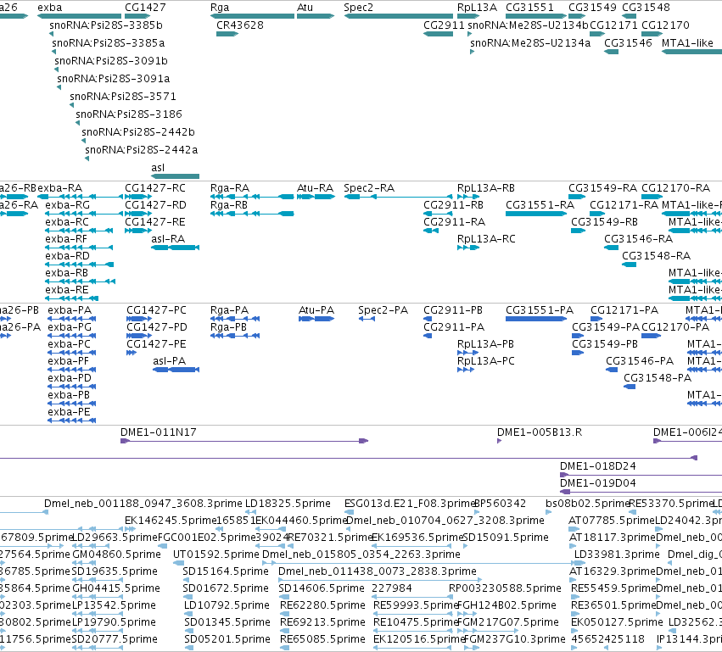Click the CR43628 gene label
Screen dimensions: 722x652
click(240, 25)
